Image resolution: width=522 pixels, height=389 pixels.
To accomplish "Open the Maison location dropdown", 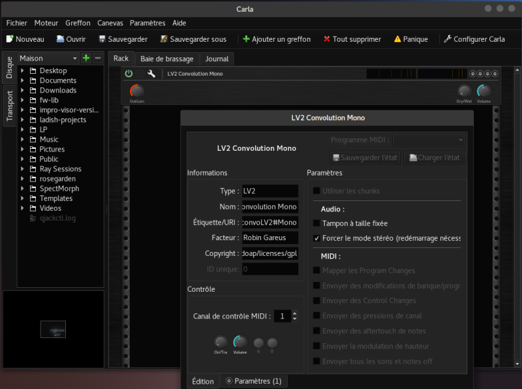I will (49, 58).
